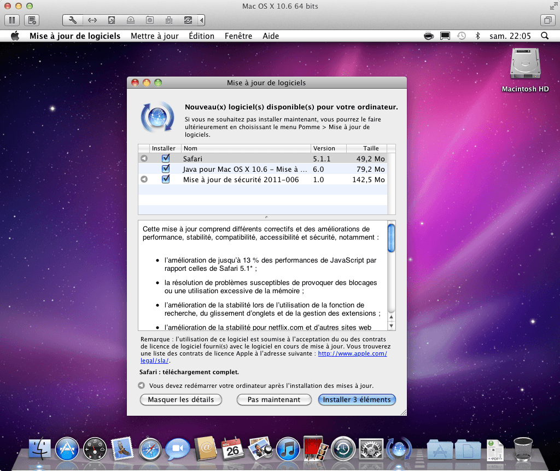Click the coffee cup menu bar icon
The image size is (560, 471).
click(x=429, y=36)
